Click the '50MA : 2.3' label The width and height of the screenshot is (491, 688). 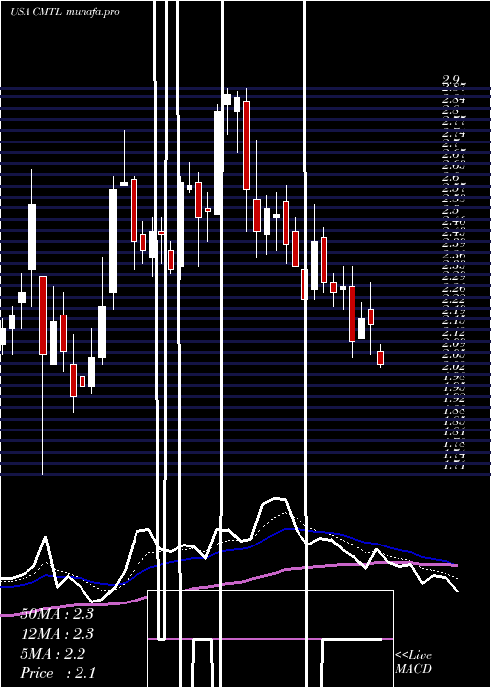tap(57, 614)
